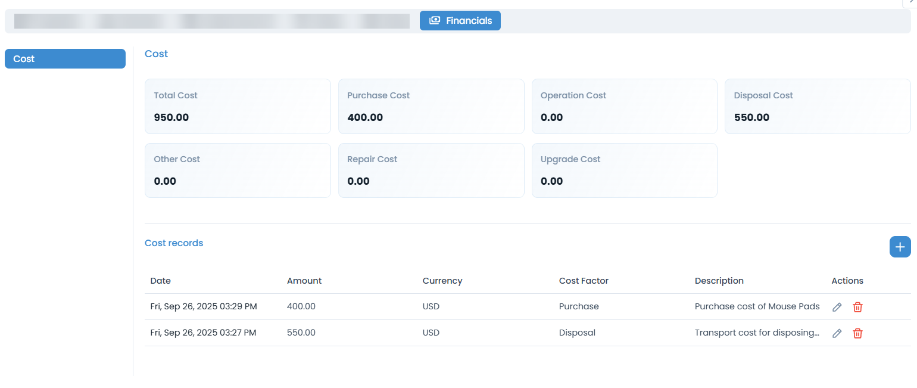Click the Other Cost card
The image size is (917, 388).
point(238,170)
